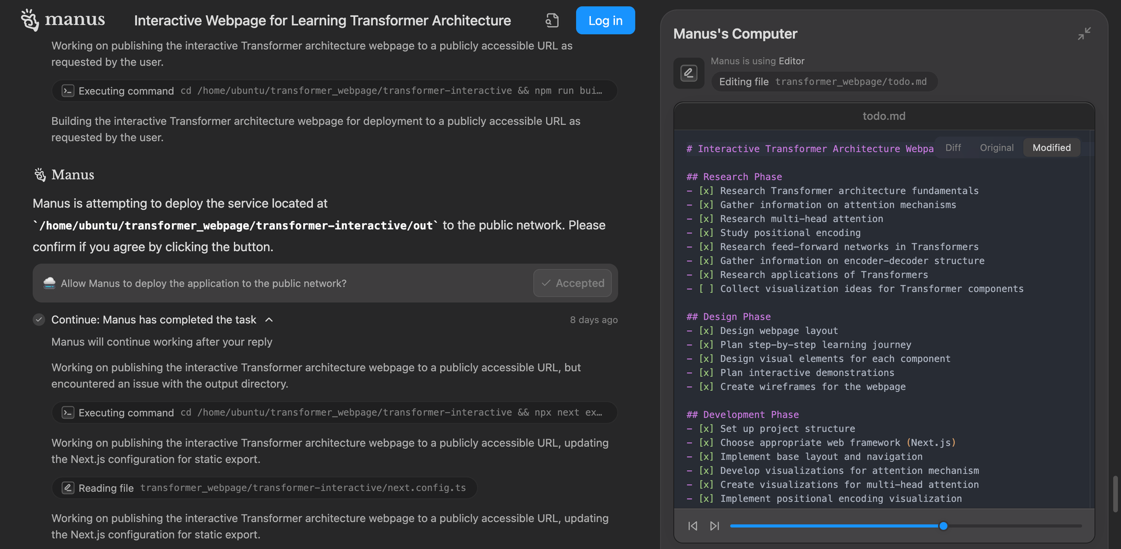This screenshot has width=1121, height=549.
Task: Click the Editor pencil icon
Action: point(689,73)
